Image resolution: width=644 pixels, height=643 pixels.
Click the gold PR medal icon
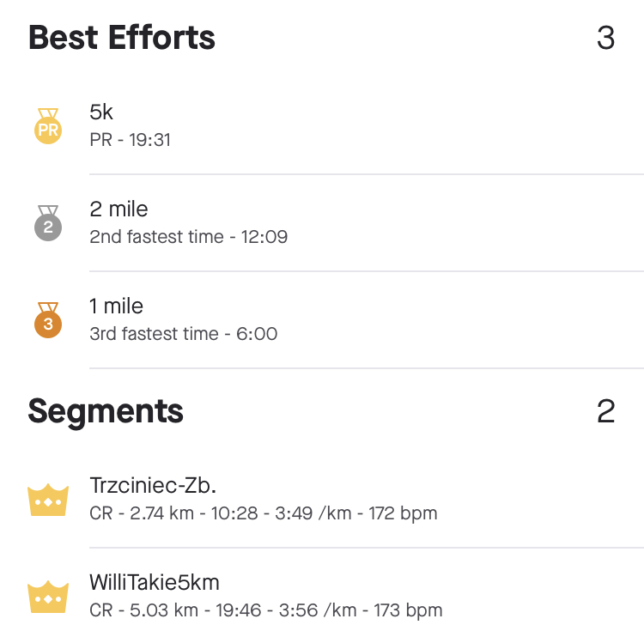click(x=48, y=125)
